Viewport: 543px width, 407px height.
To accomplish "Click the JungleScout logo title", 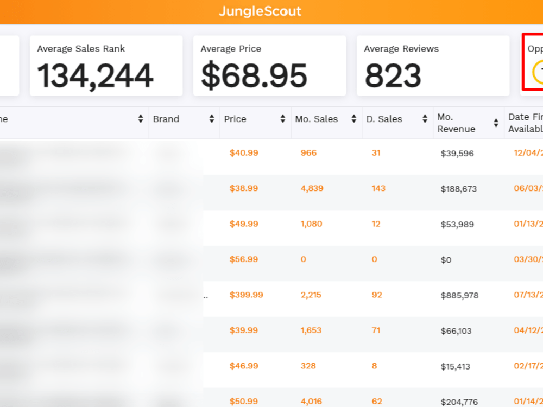I will [260, 11].
